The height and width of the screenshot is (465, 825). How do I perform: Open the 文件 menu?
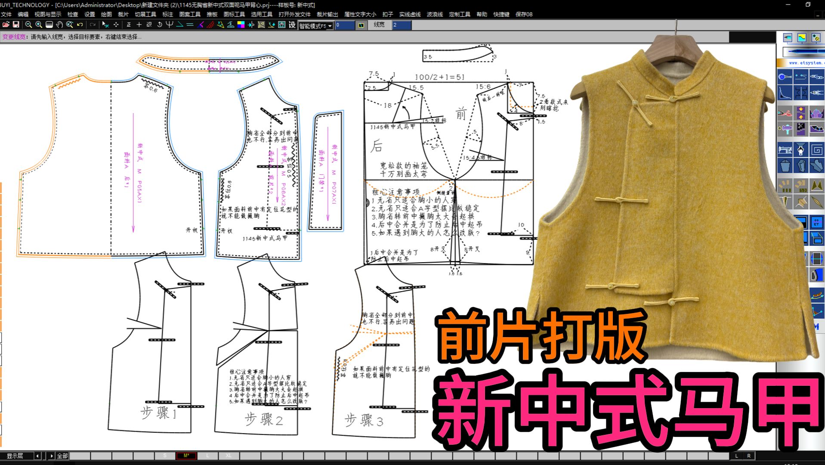6,14
